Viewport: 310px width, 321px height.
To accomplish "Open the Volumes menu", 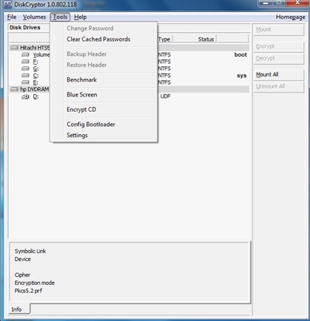I will click(34, 17).
